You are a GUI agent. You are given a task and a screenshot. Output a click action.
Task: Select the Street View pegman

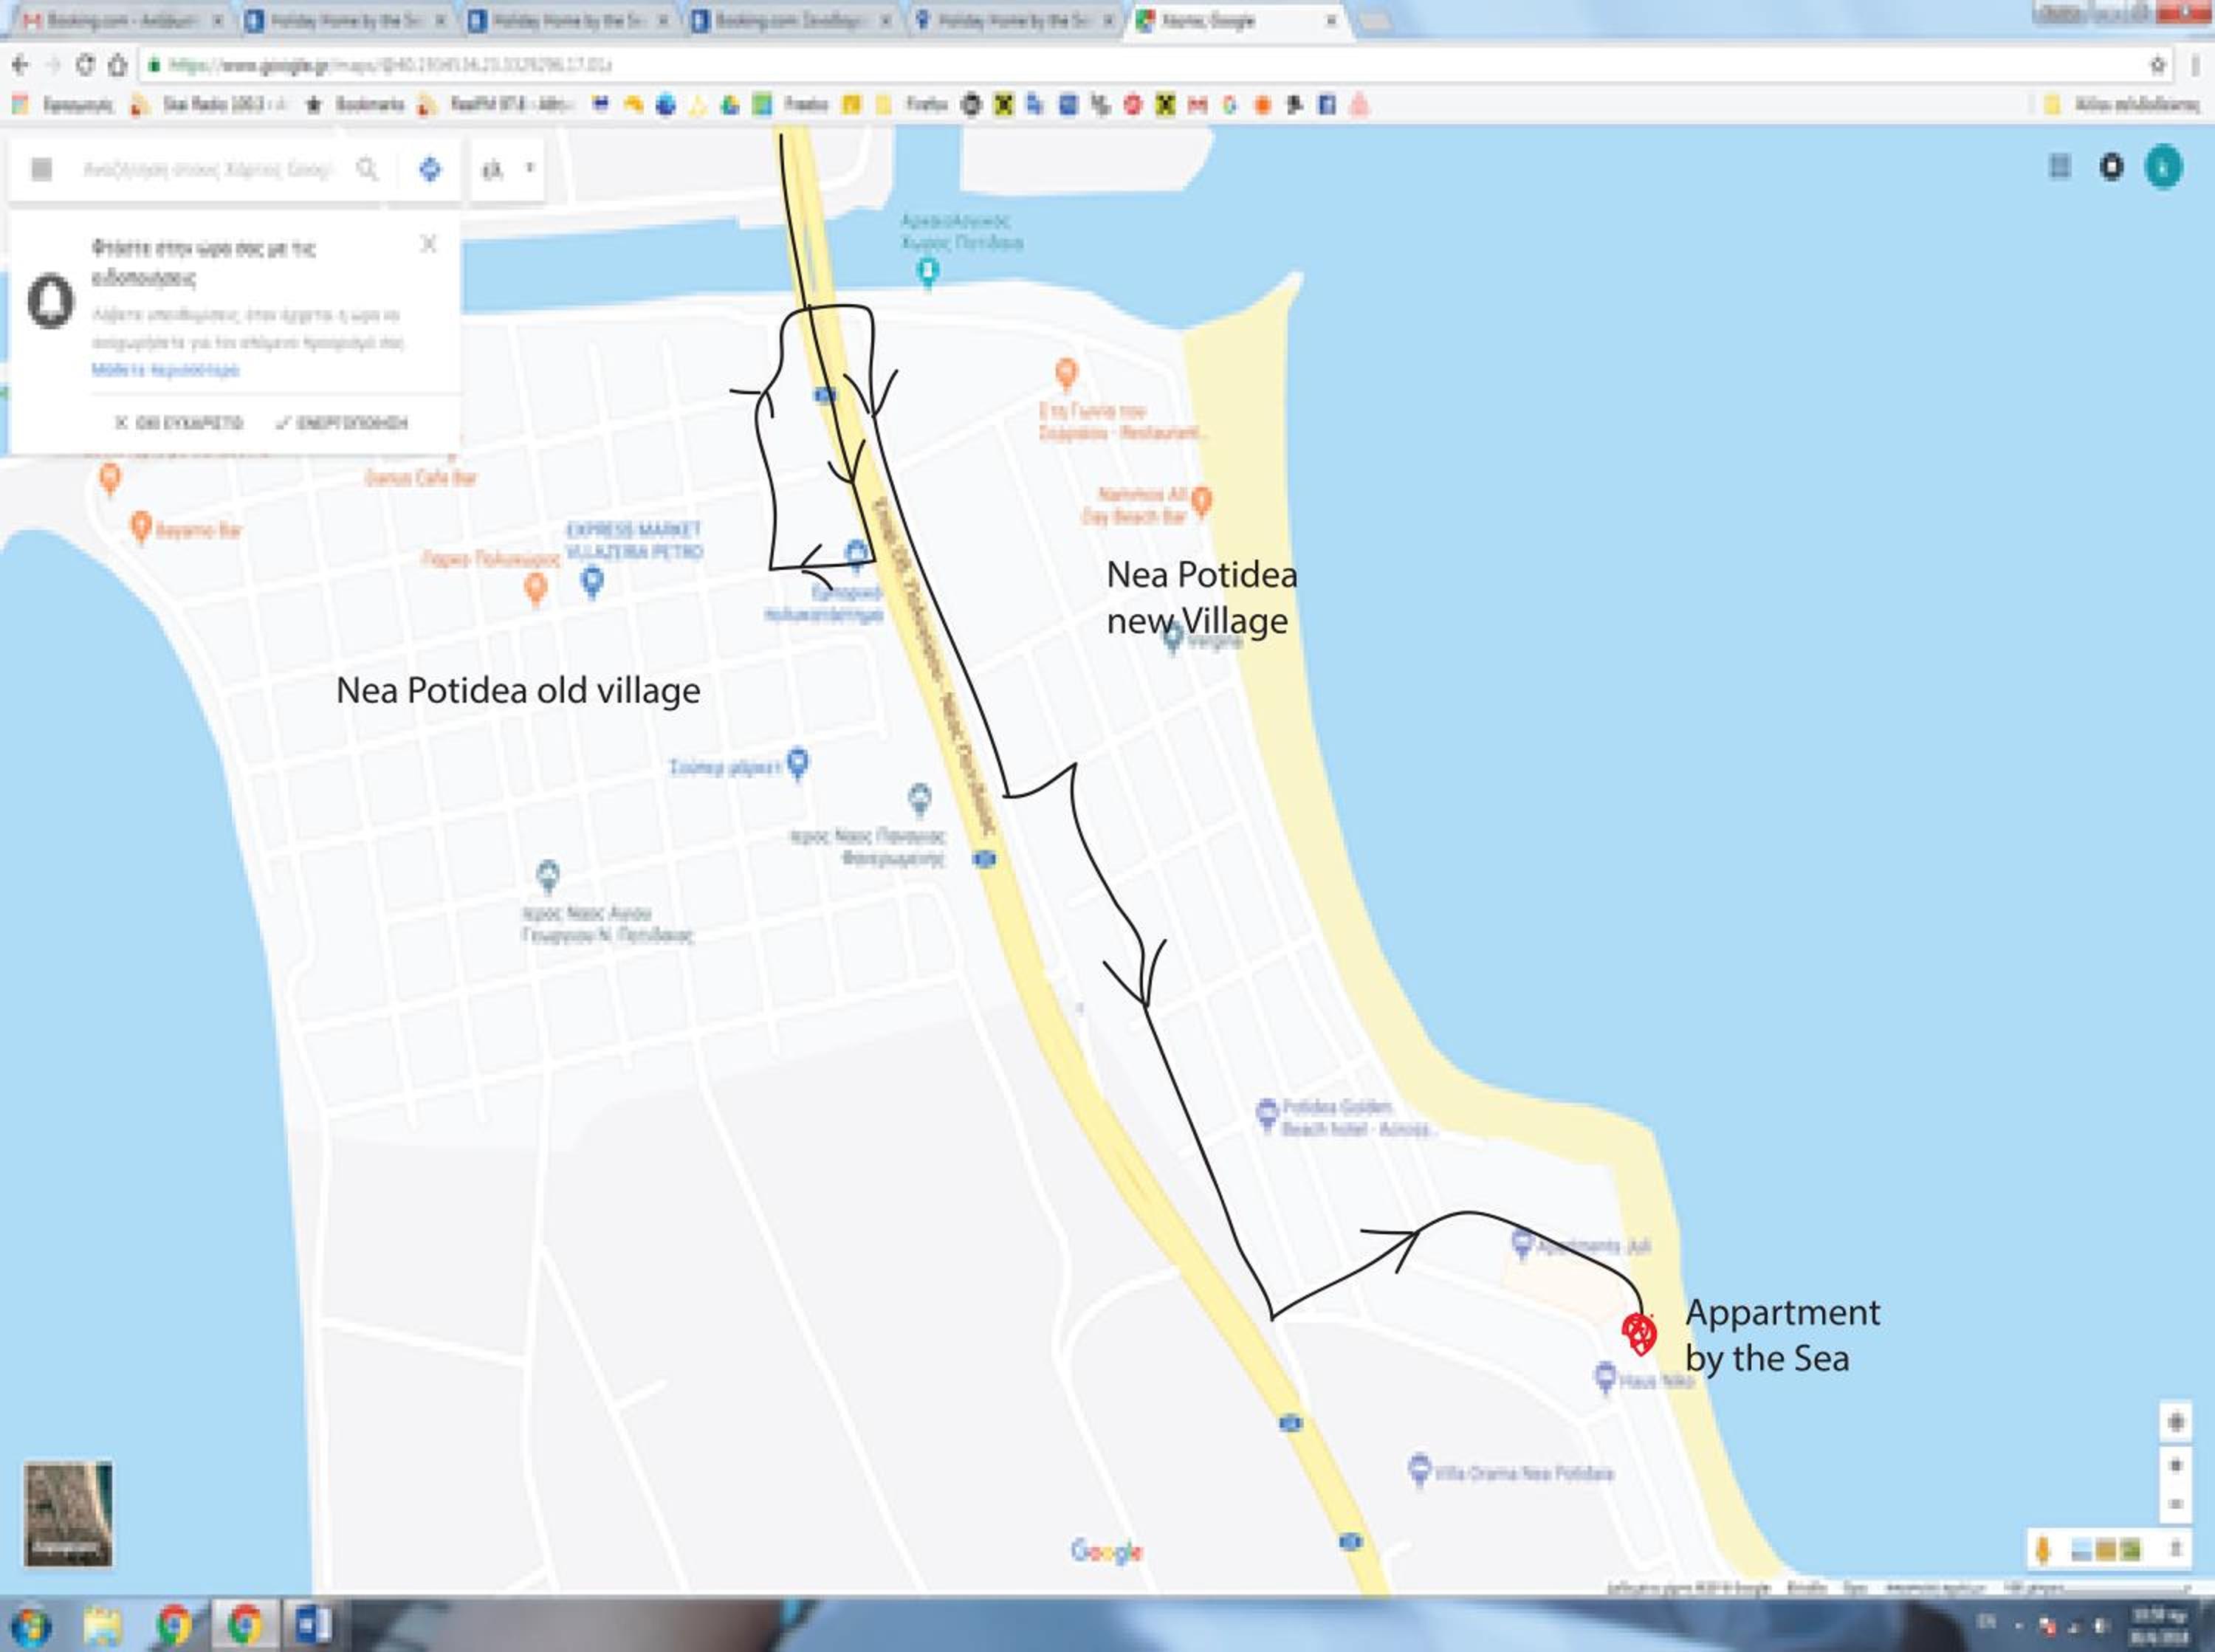(x=2043, y=1550)
